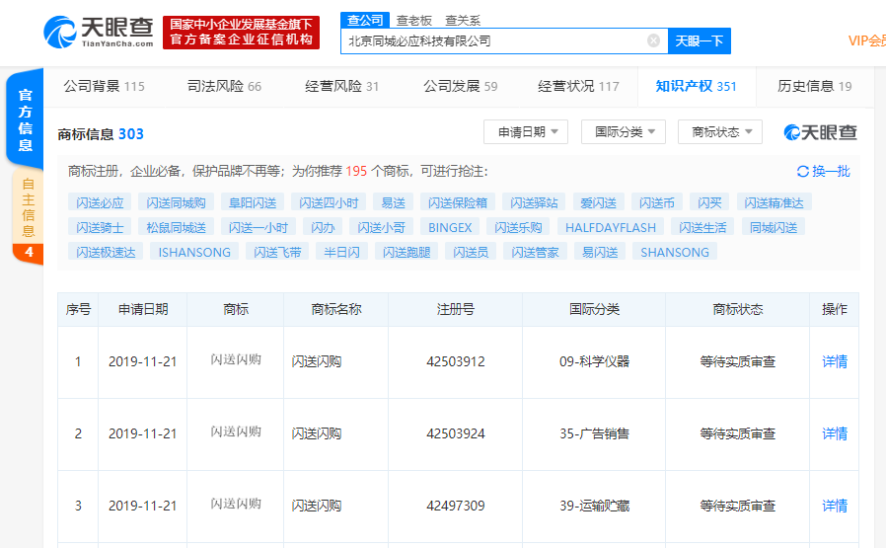Click the 闪送四小时 trademark tag
The width and height of the screenshot is (886, 548).
pos(329,202)
